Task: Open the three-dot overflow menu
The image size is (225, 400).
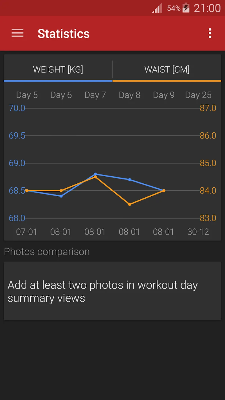Action: coord(210,33)
